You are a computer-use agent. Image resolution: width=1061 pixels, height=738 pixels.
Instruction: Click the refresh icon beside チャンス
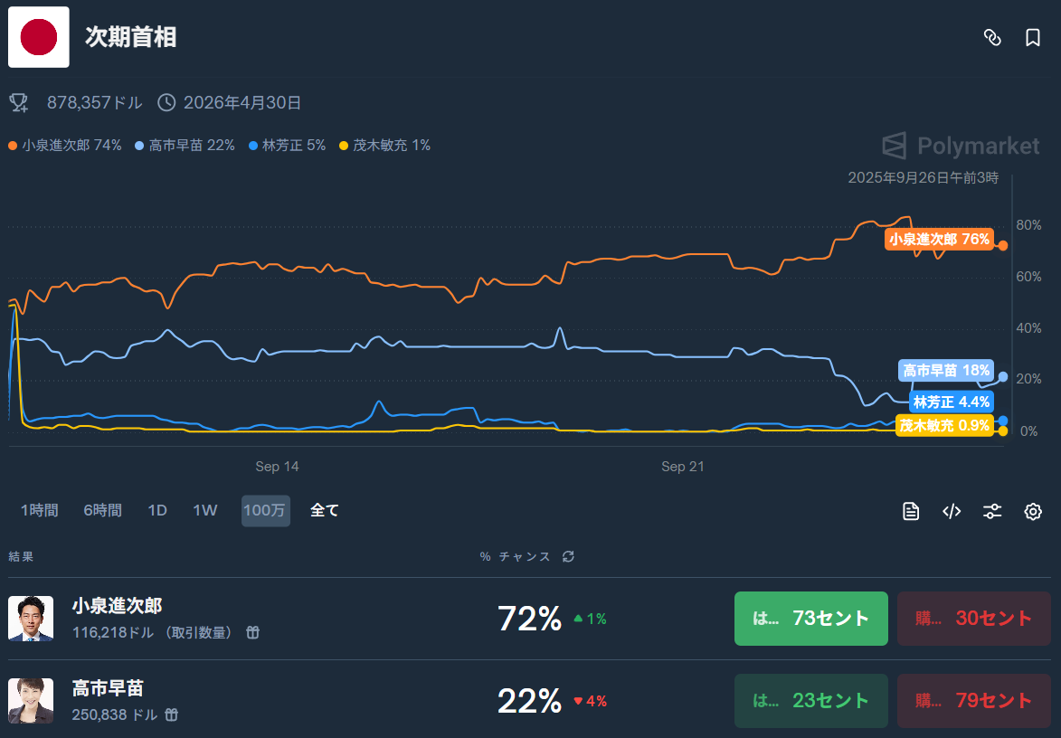click(x=568, y=556)
